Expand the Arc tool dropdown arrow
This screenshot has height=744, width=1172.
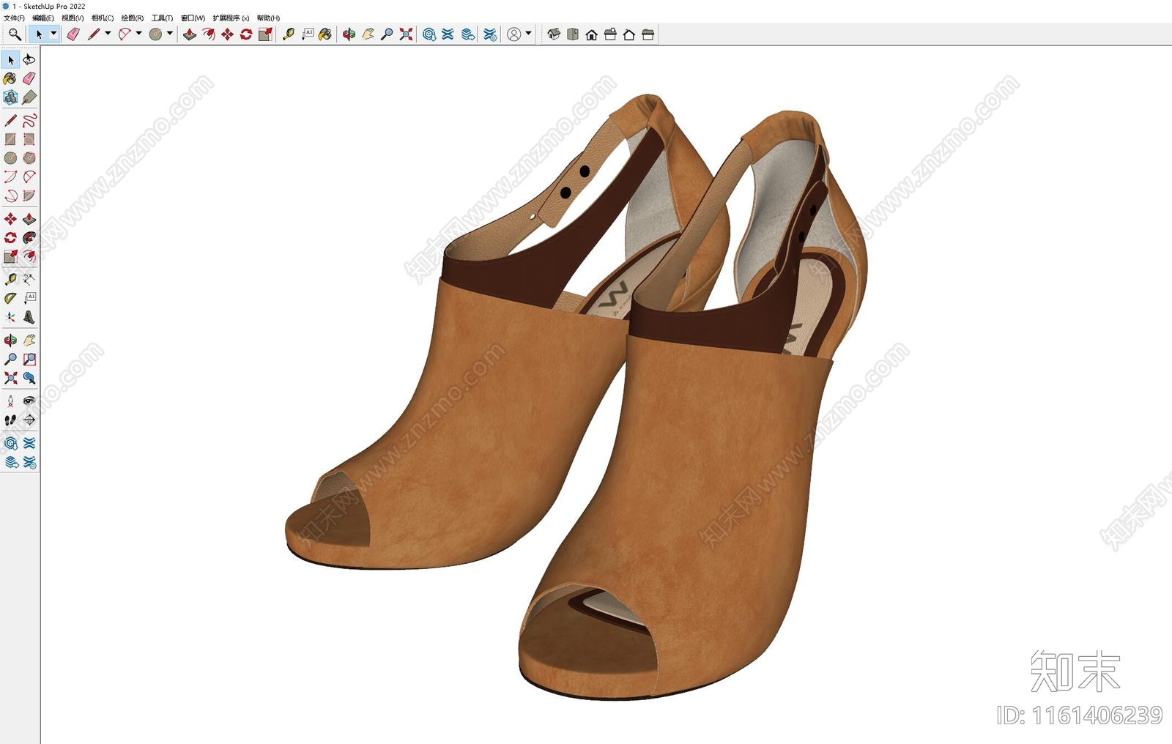(x=138, y=34)
